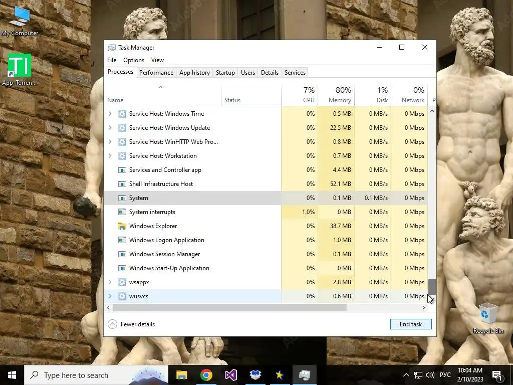The width and height of the screenshot is (513, 385).
Task: Switch to the App history tab
Action: coord(195,73)
